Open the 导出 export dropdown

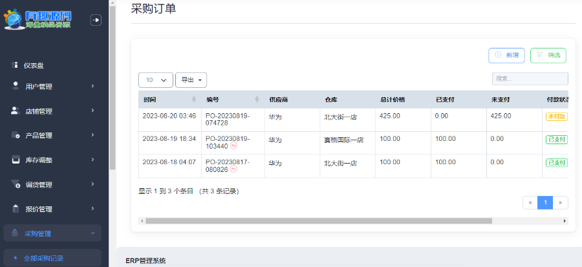191,80
